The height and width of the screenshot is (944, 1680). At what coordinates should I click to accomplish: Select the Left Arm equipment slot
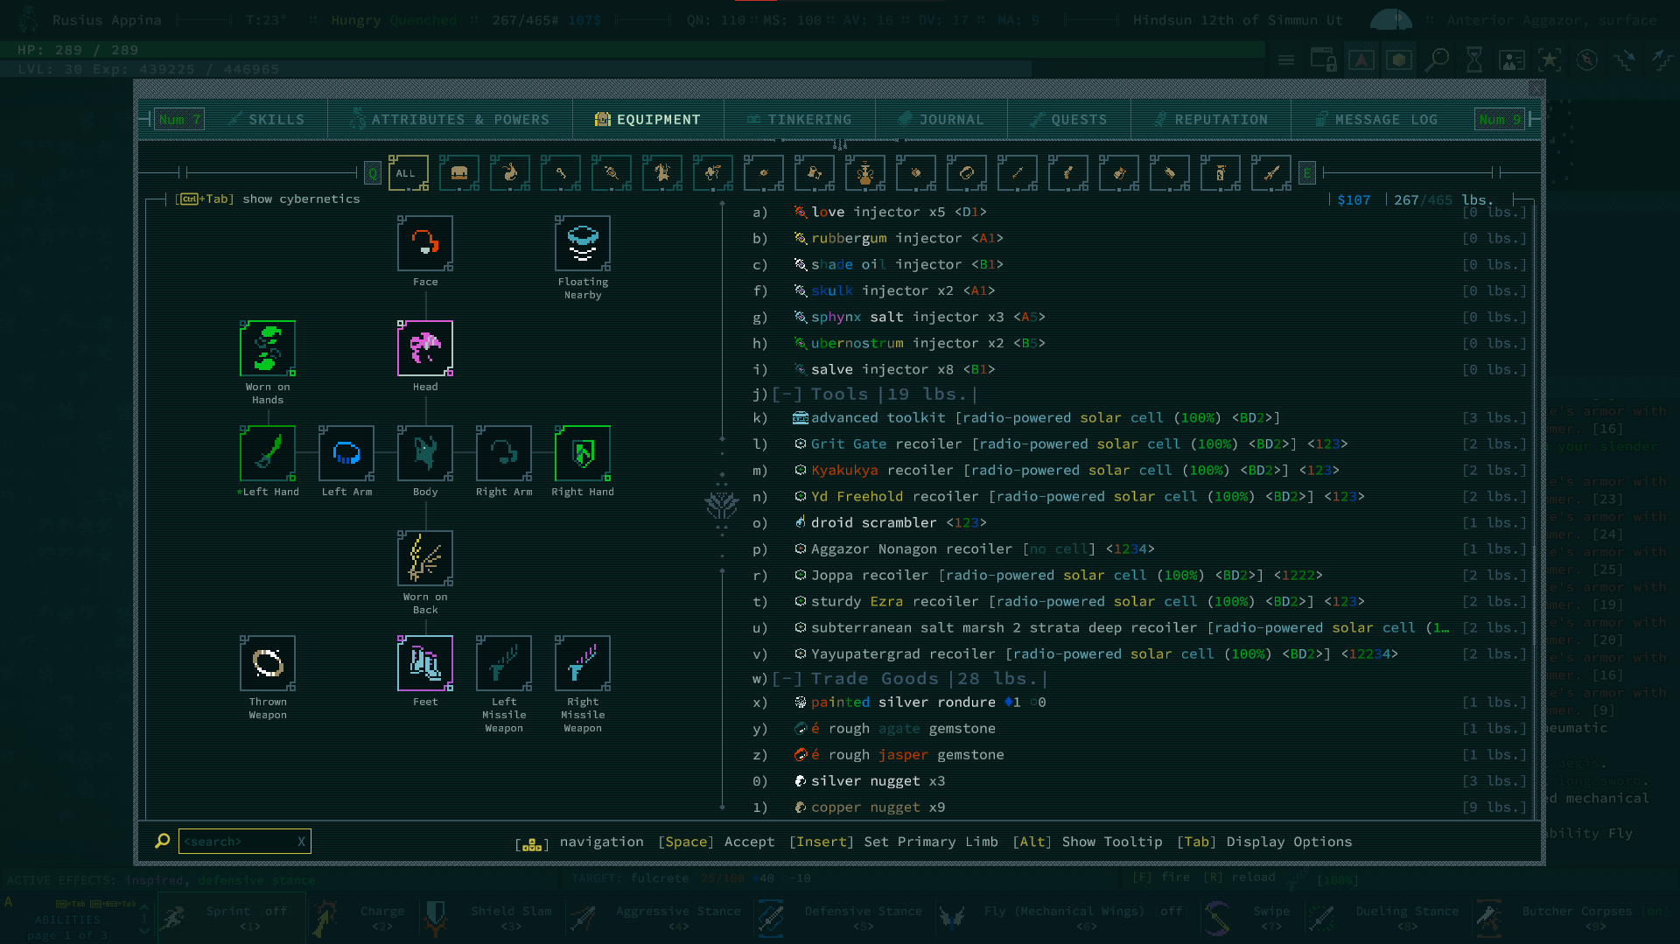point(346,453)
